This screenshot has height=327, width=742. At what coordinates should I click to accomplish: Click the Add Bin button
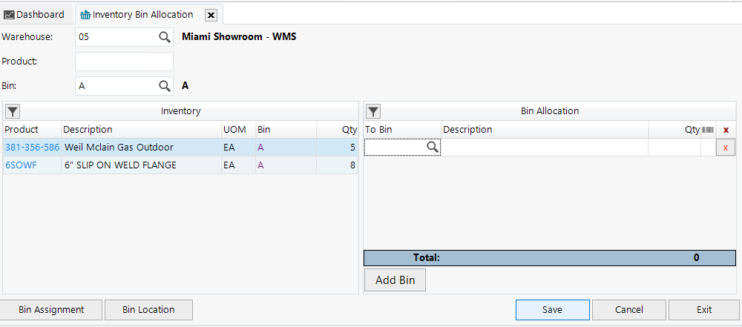tap(395, 280)
